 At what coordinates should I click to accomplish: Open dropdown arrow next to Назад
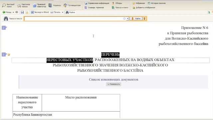(x=13, y=12)
